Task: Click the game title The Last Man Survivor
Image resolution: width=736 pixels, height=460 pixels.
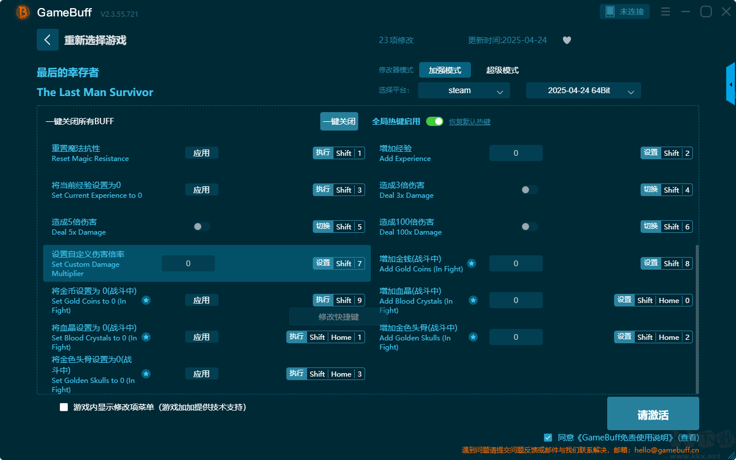Action: [95, 92]
